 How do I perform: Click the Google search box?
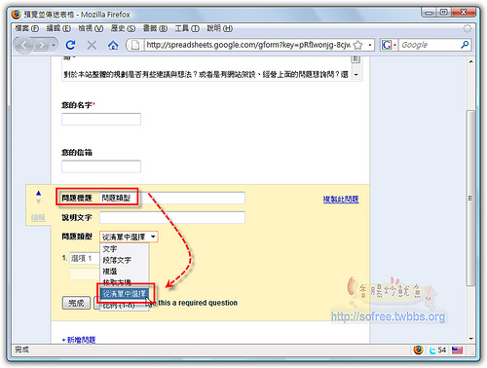[x=429, y=45]
